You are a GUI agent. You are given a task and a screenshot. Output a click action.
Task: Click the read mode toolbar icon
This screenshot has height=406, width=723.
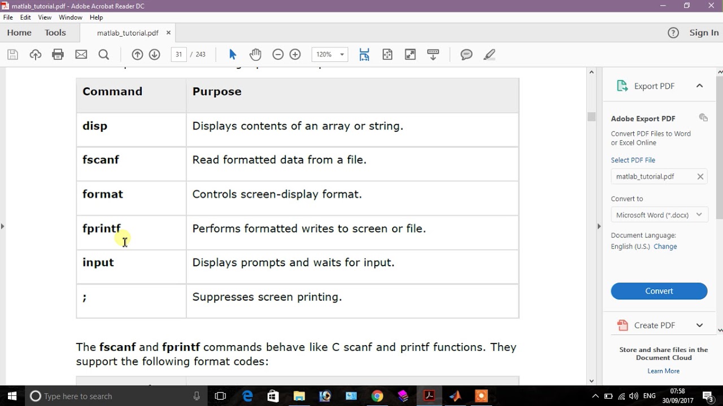[433, 55]
